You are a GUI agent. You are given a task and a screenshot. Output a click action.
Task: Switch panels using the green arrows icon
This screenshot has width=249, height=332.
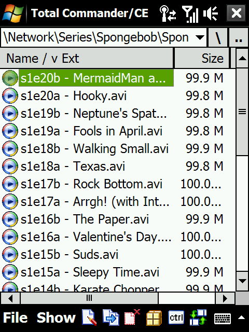pyautogui.click(x=198, y=317)
